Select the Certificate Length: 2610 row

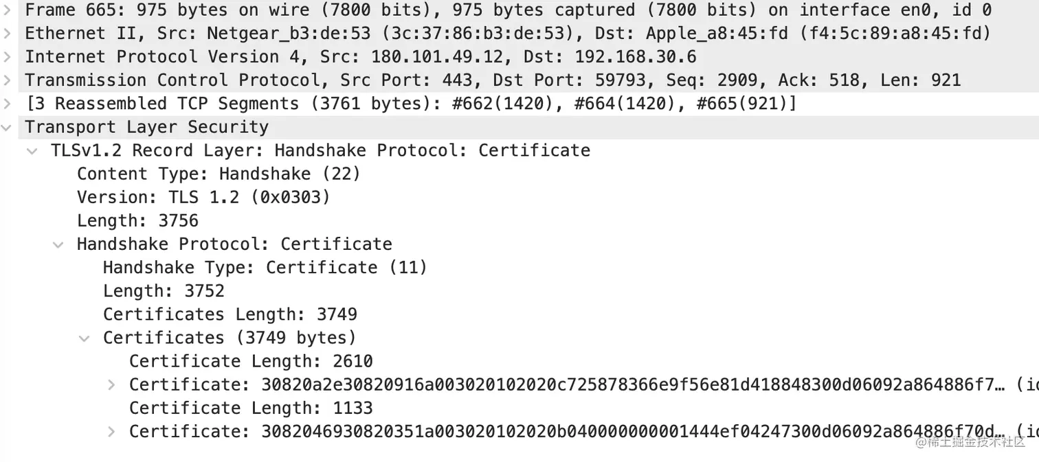pyautogui.click(x=251, y=360)
